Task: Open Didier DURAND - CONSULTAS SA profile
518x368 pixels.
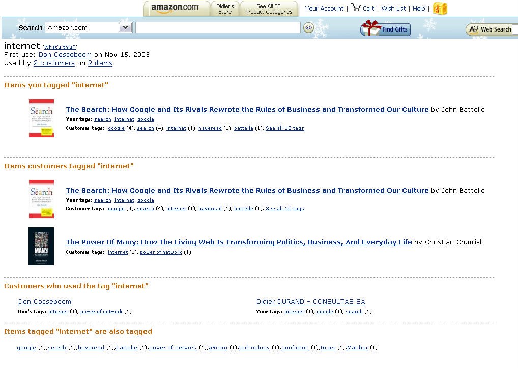Action: click(x=310, y=301)
